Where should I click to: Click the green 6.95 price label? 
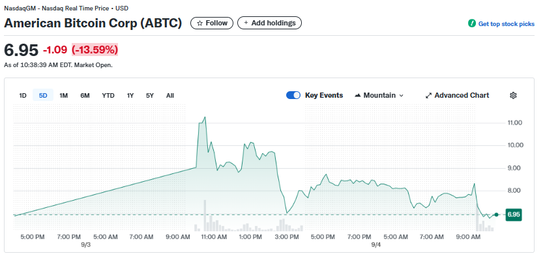(x=513, y=214)
